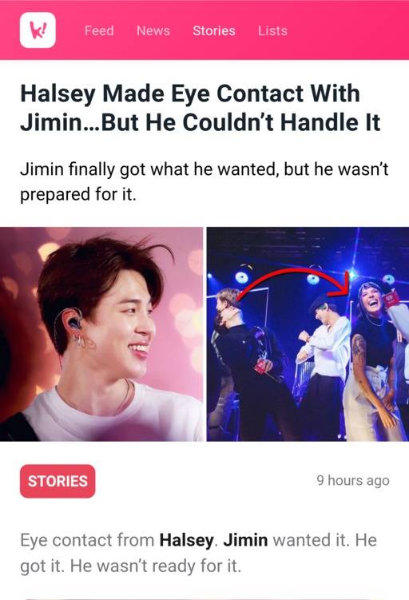Open the News tab
Screen dimensions: 409x600
153,30
